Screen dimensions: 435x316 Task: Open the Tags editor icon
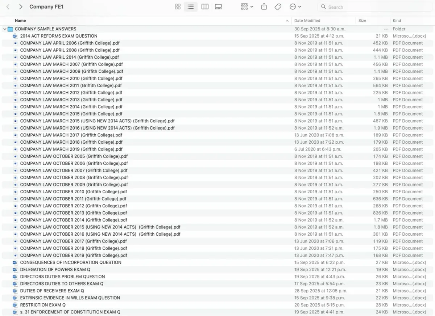pyautogui.click(x=278, y=7)
